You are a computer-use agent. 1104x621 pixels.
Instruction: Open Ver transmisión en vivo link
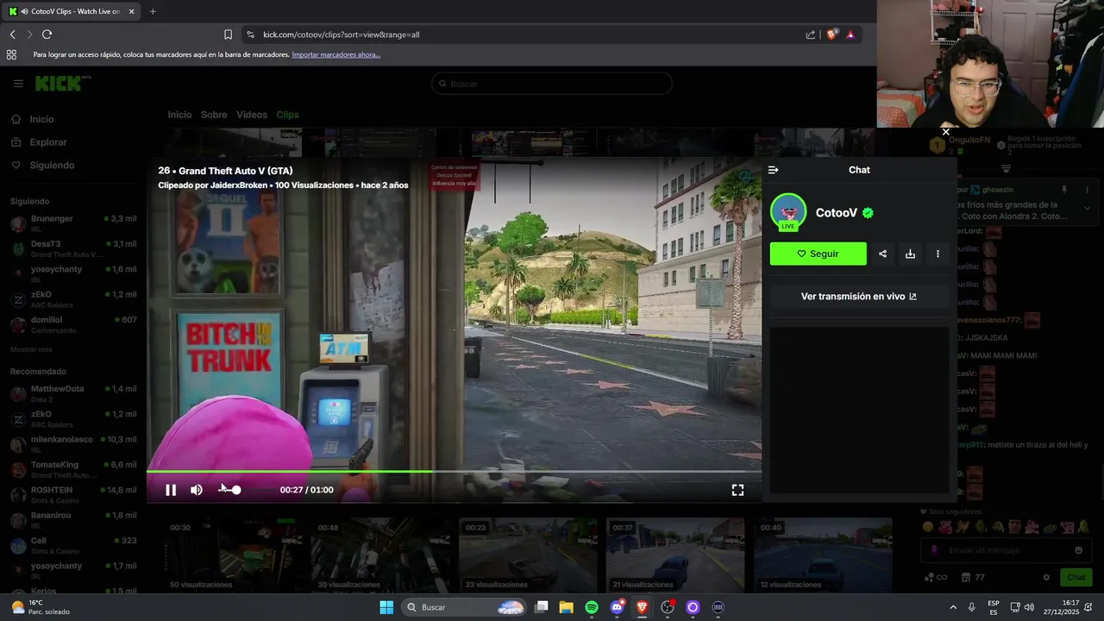858,296
